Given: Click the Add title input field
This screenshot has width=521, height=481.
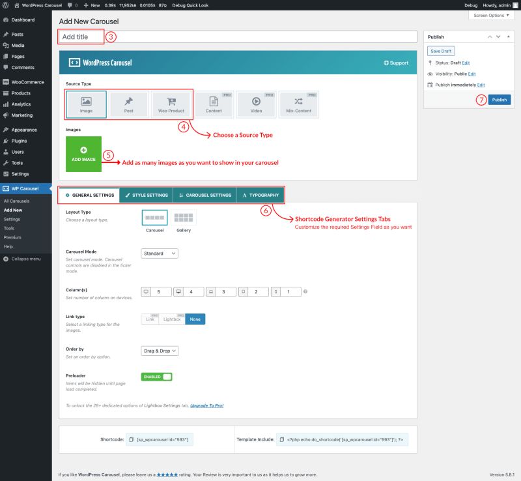Looking at the screenshot, I should (195, 36).
